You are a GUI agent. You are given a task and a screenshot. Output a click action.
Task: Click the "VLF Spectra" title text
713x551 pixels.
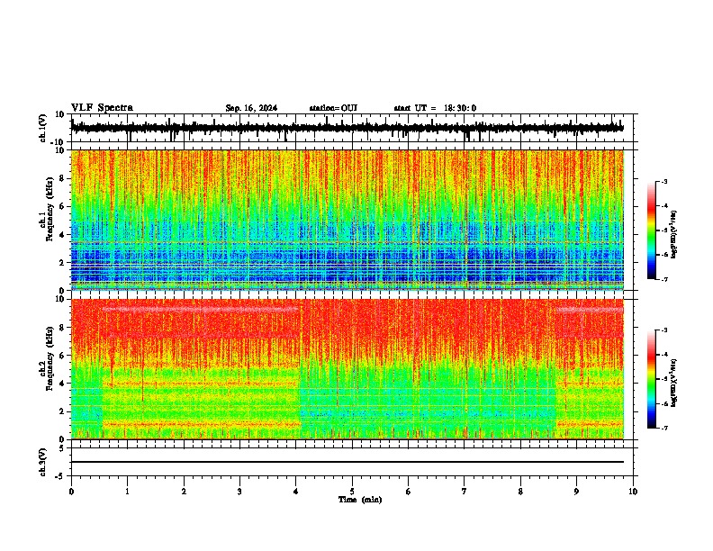coord(102,107)
